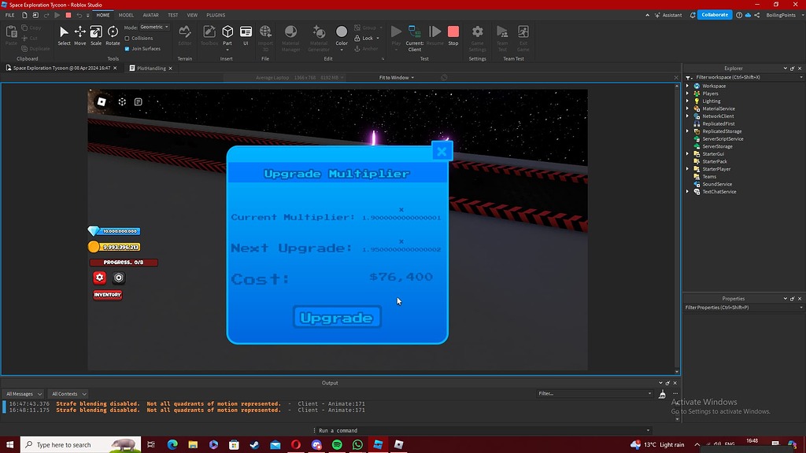The image size is (806, 453).
Task: Click the INVENTORY button
Action: [x=107, y=295]
